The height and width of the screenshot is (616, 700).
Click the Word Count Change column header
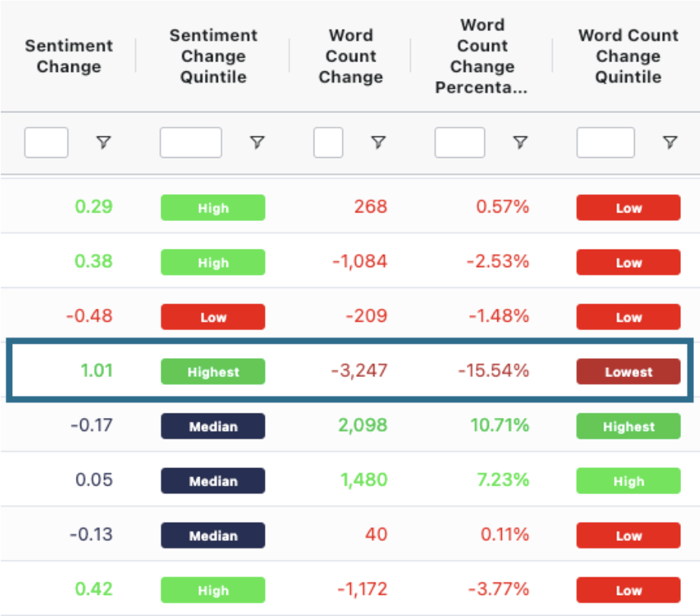(x=350, y=55)
